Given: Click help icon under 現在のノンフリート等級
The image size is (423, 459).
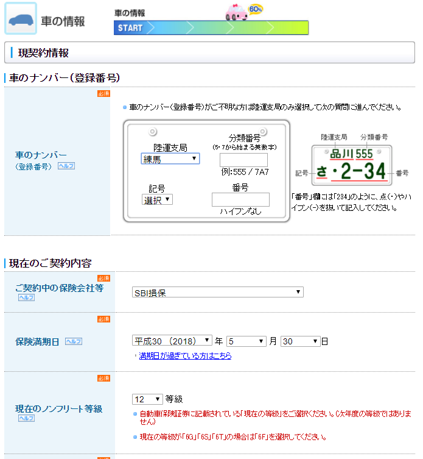Looking at the screenshot, I should coord(26,419).
